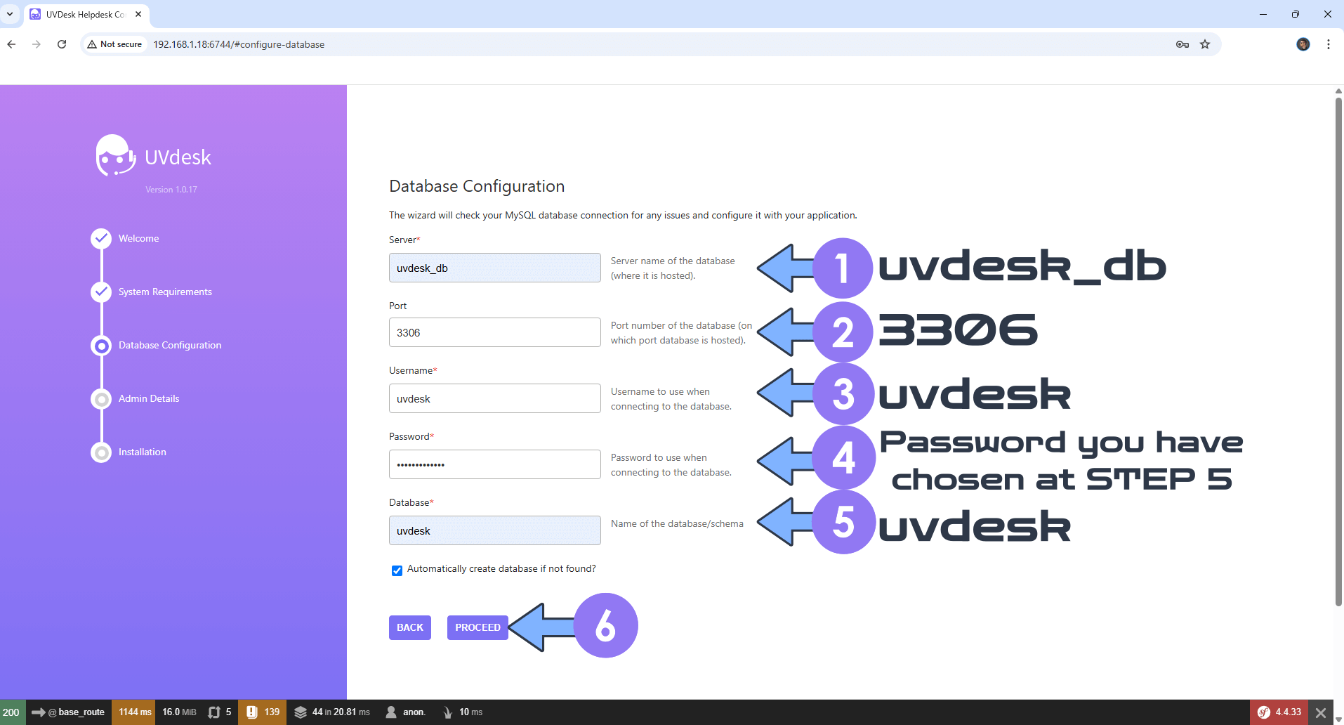Minimize the browser window

[1263, 14]
